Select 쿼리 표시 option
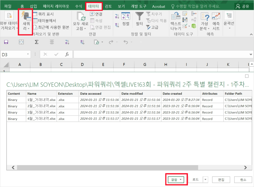The height and width of the screenshot is (187, 254). click(43, 14)
